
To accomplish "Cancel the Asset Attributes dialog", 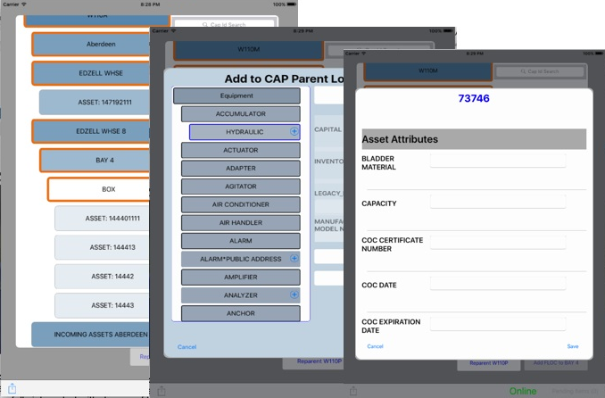I will point(376,346).
